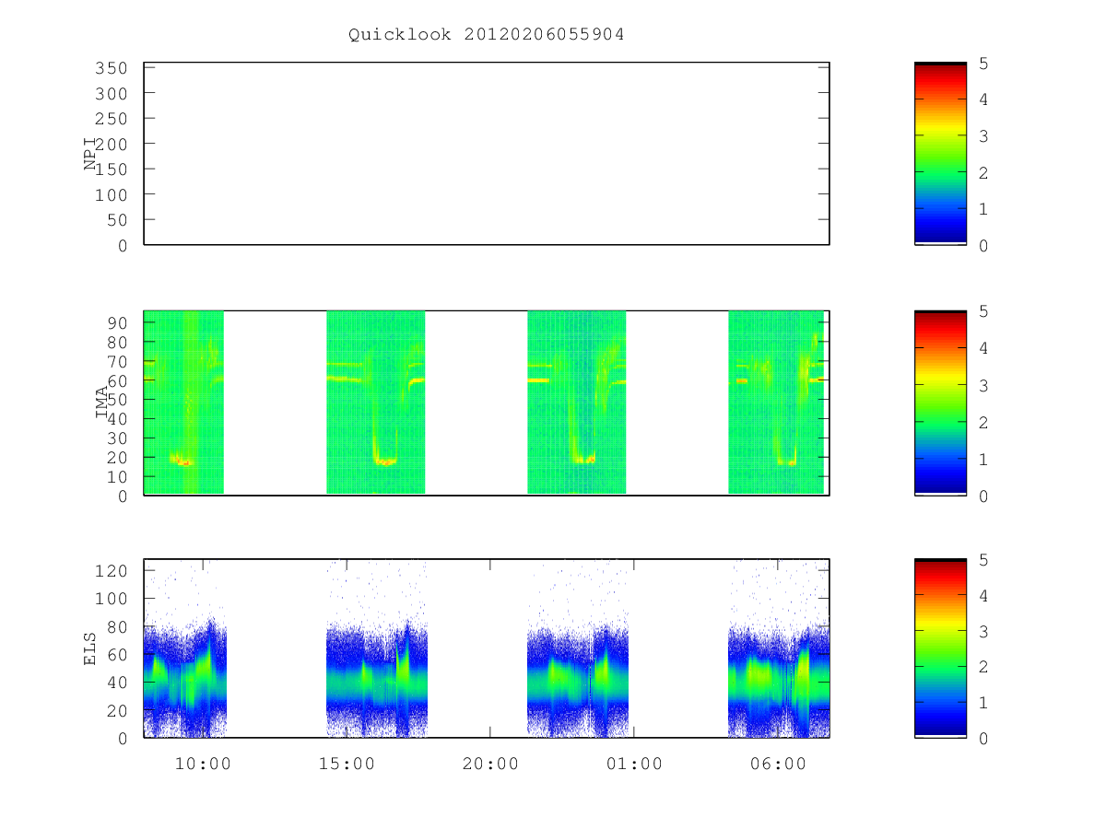Click the NPI panel color scale bar
This screenshot has width=1106, height=829.
click(940, 154)
